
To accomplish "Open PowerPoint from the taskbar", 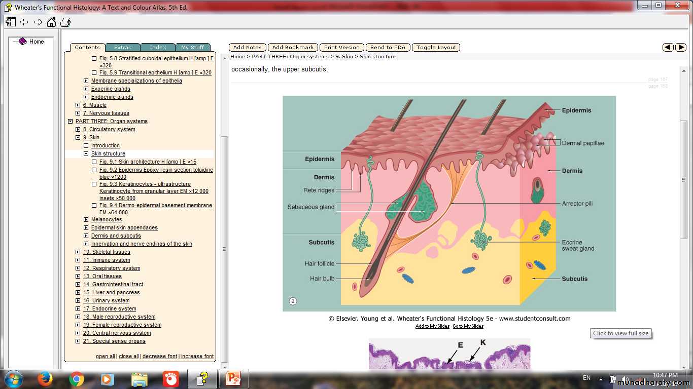I will point(233,378).
